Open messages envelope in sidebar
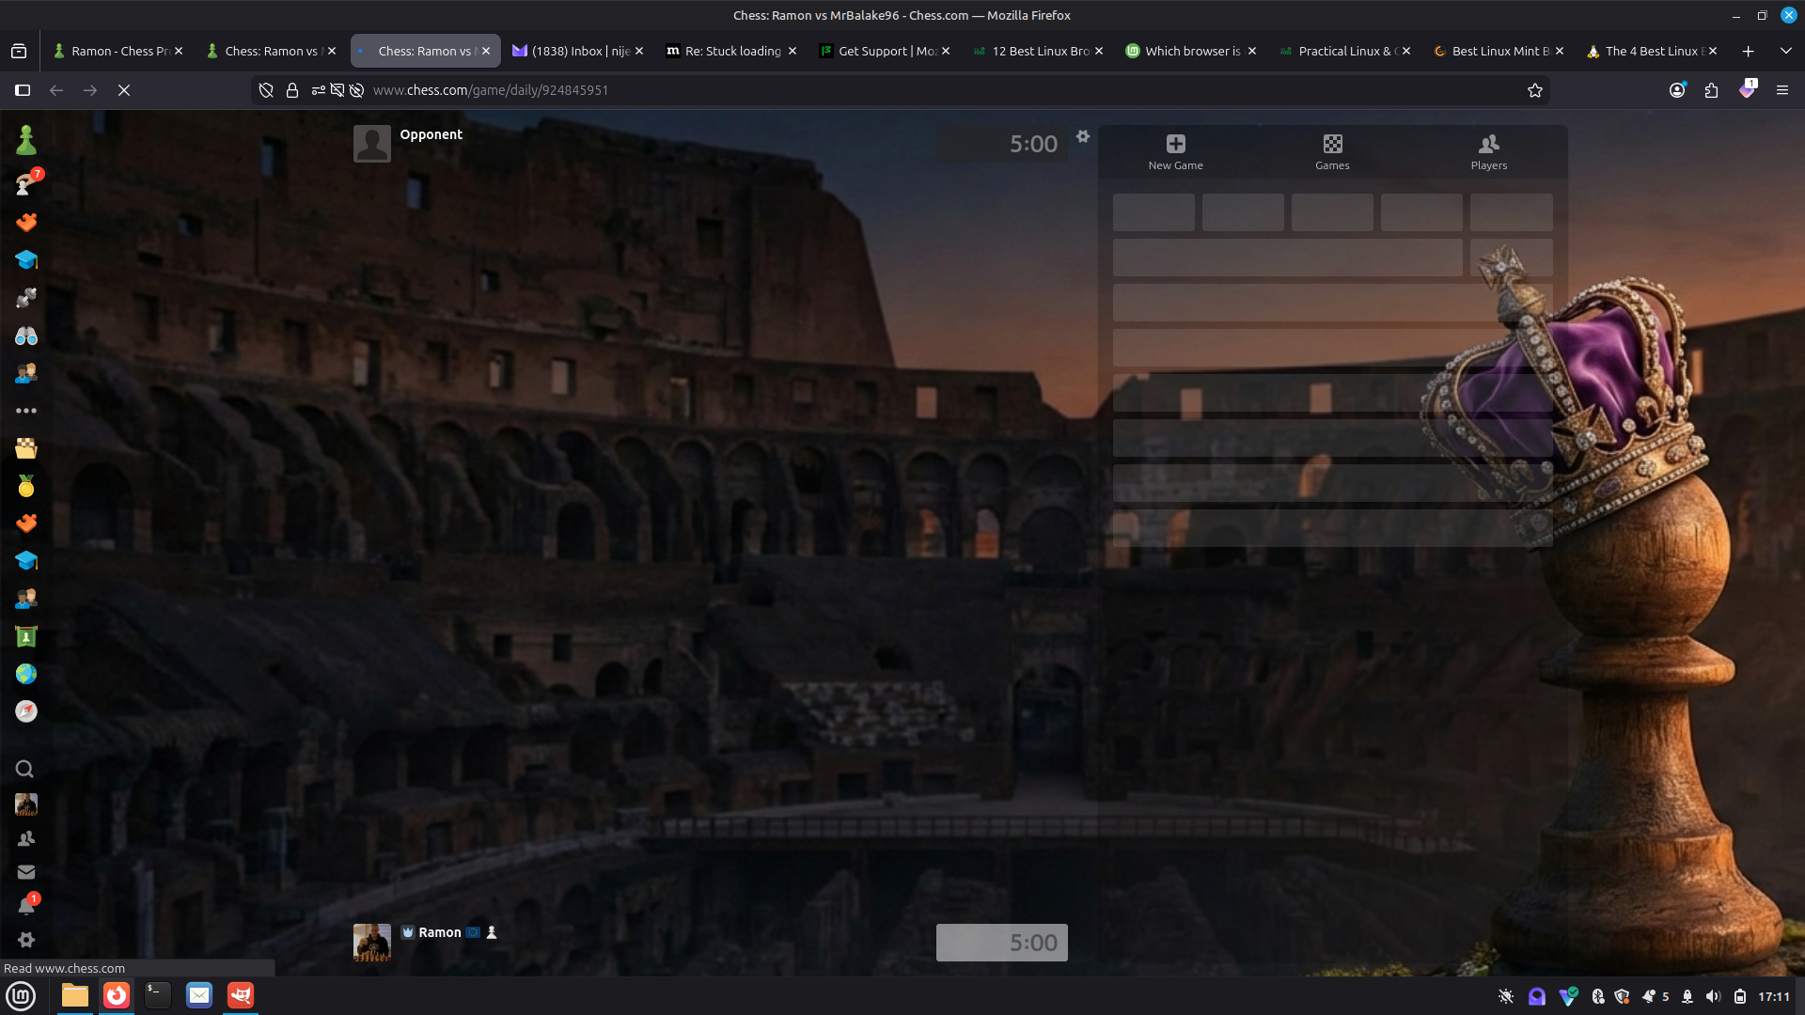1805x1015 pixels. (x=26, y=872)
